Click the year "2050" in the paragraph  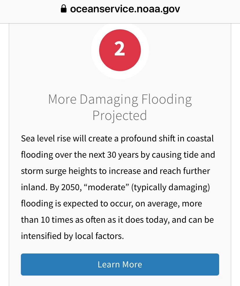click(x=70, y=187)
